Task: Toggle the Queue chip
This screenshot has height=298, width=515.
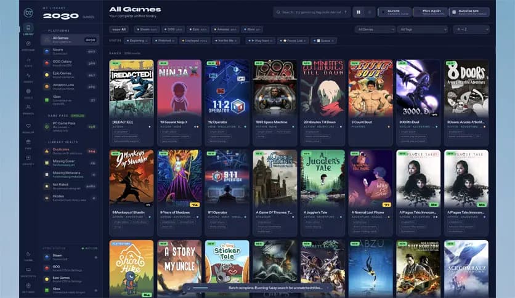Action: click(x=323, y=41)
